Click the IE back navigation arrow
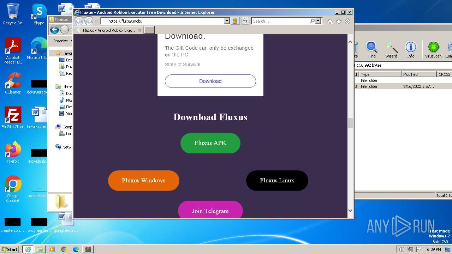Screen dimensions: 452x254 (79, 21)
